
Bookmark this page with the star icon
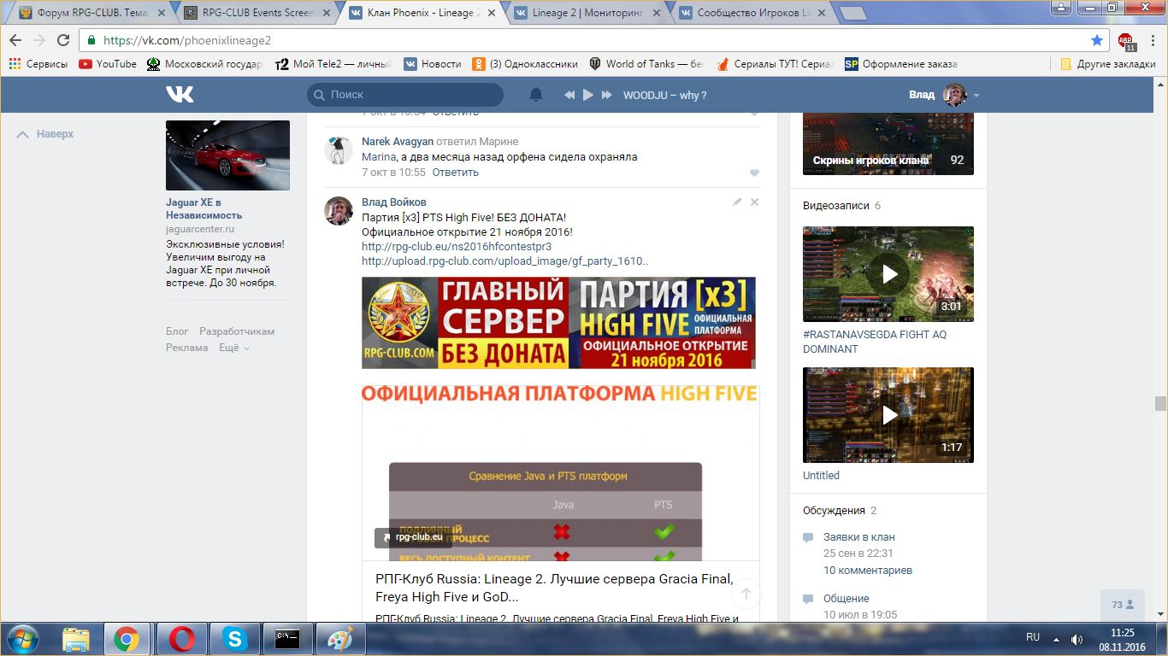pyautogui.click(x=1097, y=40)
